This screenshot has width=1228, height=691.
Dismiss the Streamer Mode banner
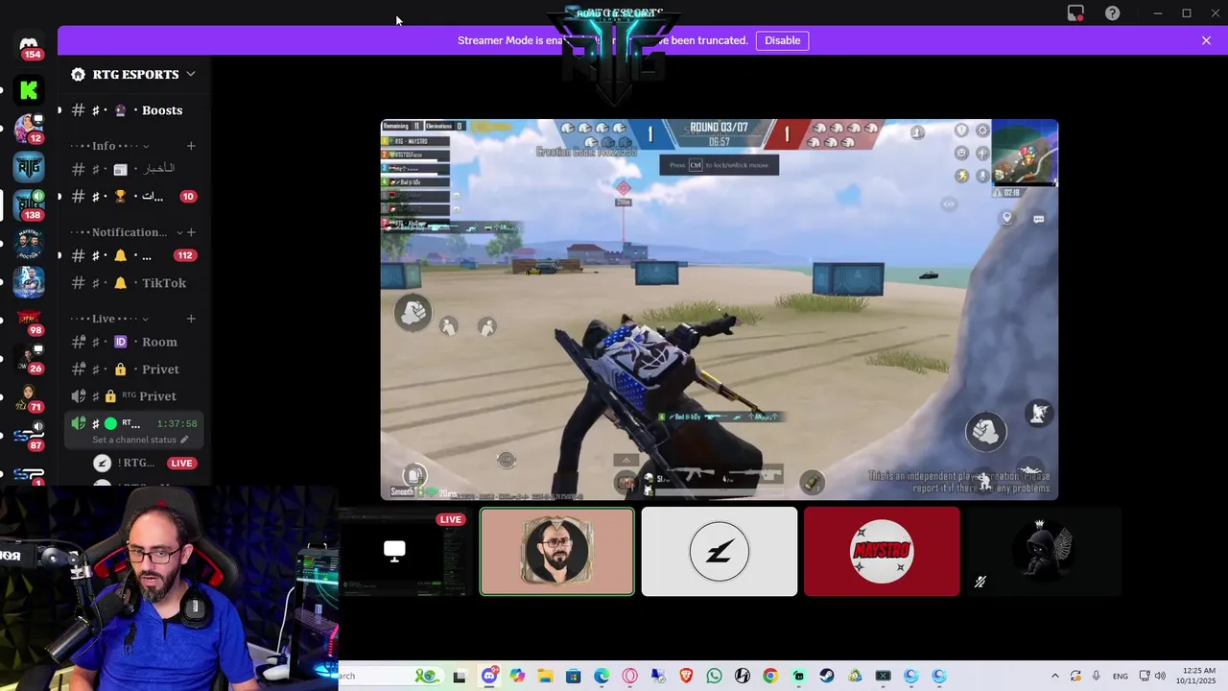[1206, 40]
